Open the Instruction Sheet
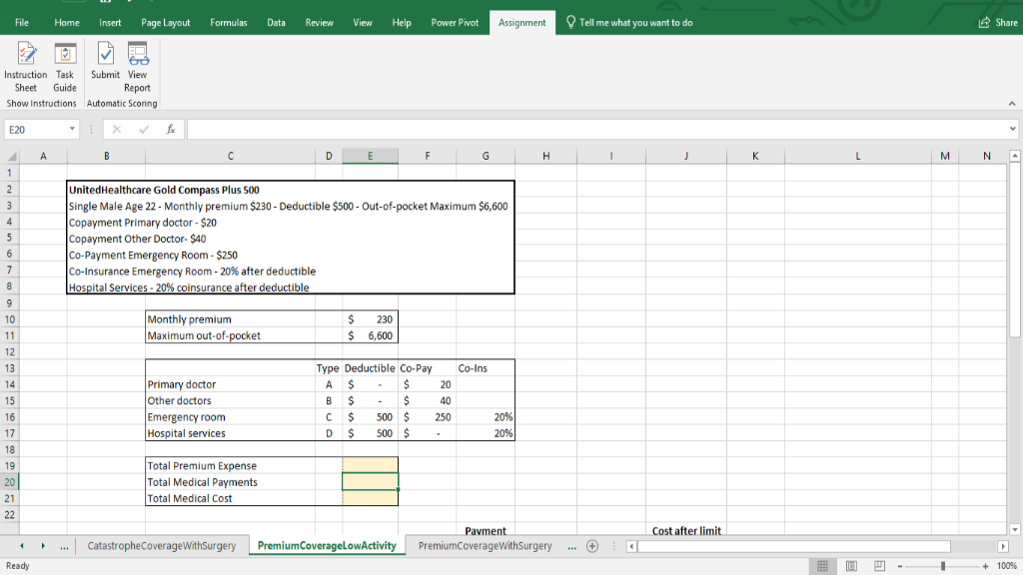Screen dimensions: 1023x575 (25, 67)
